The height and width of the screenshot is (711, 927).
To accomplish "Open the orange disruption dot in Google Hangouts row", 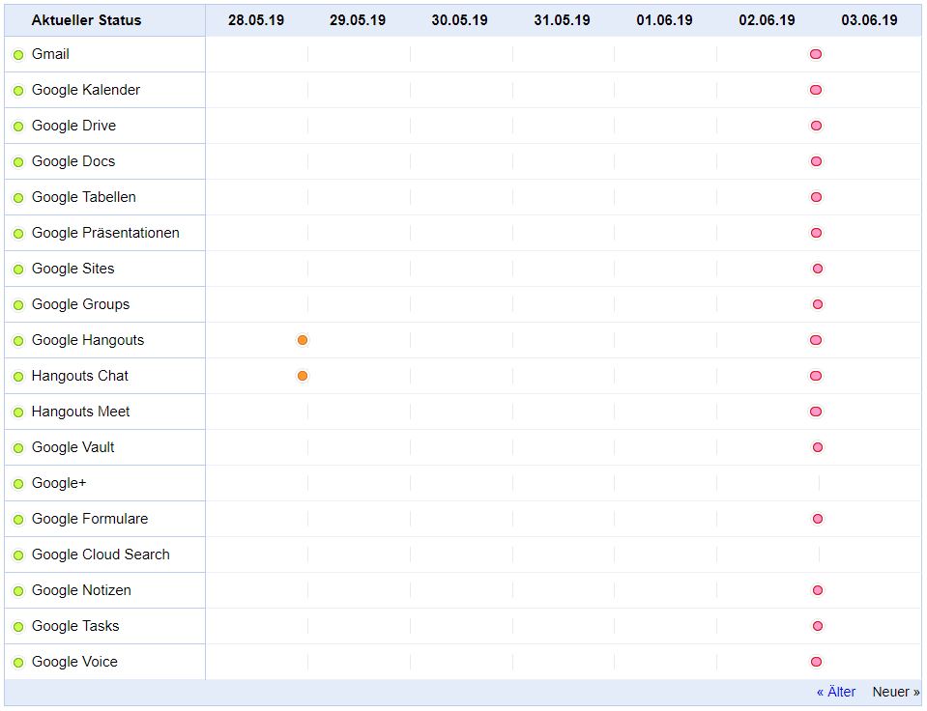I will (x=303, y=340).
